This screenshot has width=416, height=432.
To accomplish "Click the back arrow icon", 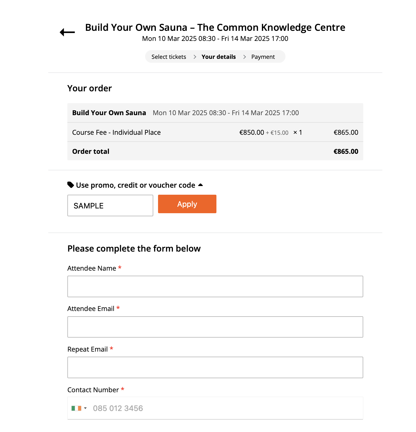I will 67,32.
